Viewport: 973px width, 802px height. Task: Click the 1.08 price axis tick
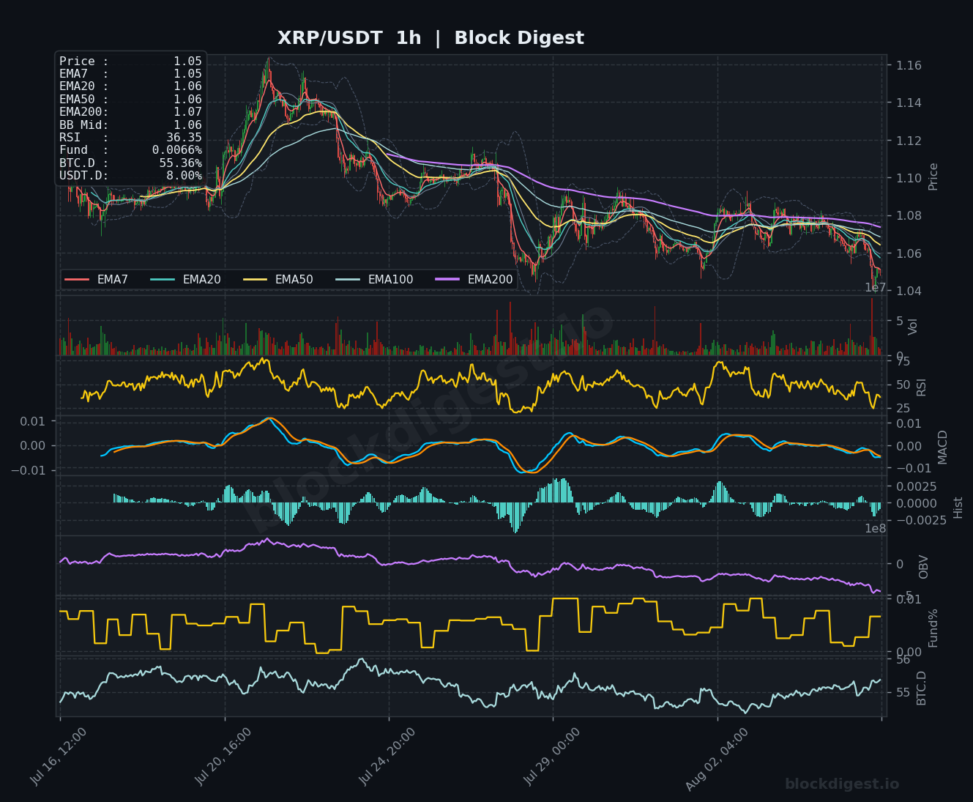(x=909, y=216)
